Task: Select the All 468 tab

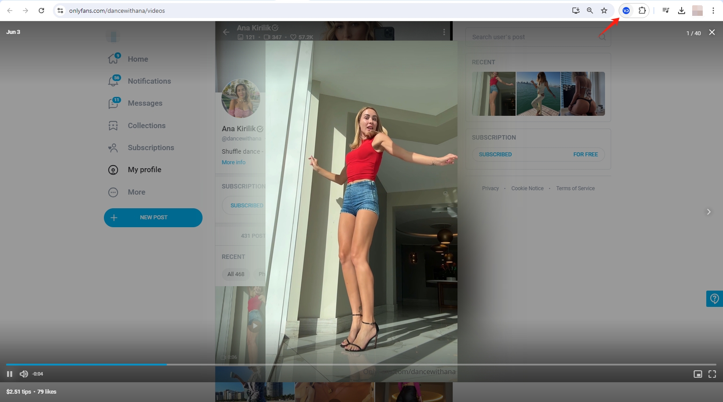Action: (x=236, y=274)
